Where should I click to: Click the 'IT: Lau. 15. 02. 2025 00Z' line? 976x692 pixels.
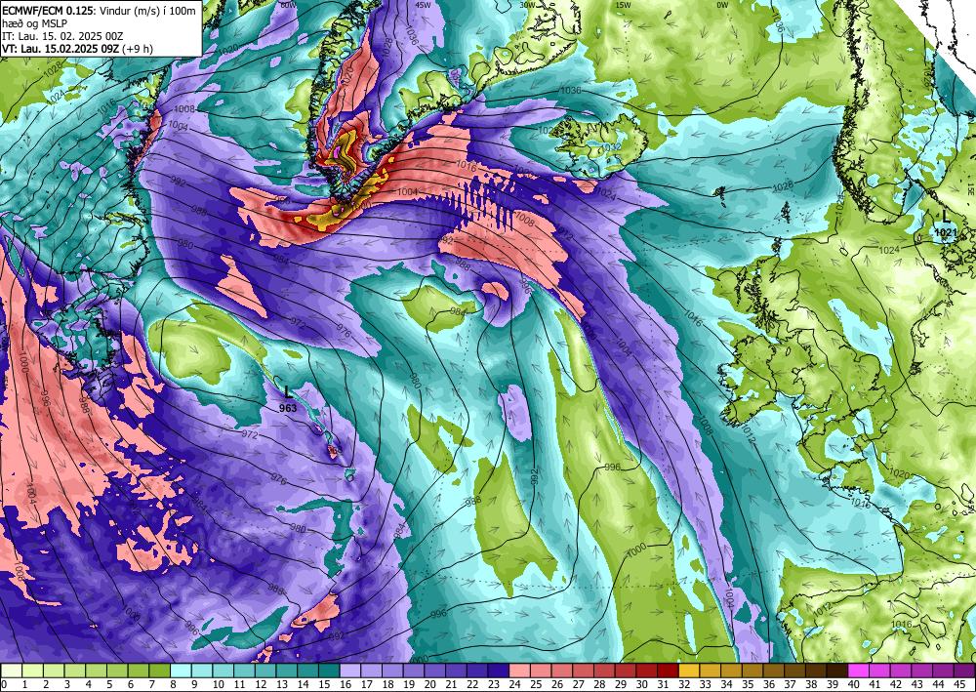(x=62, y=36)
